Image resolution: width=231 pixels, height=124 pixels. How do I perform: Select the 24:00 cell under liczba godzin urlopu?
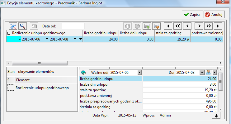click(x=101, y=39)
